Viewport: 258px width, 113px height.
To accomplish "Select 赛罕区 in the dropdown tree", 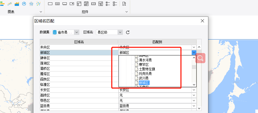I will click(x=144, y=64).
